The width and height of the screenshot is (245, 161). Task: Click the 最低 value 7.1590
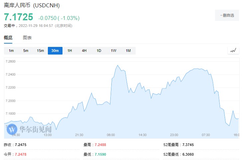point(100,155)
